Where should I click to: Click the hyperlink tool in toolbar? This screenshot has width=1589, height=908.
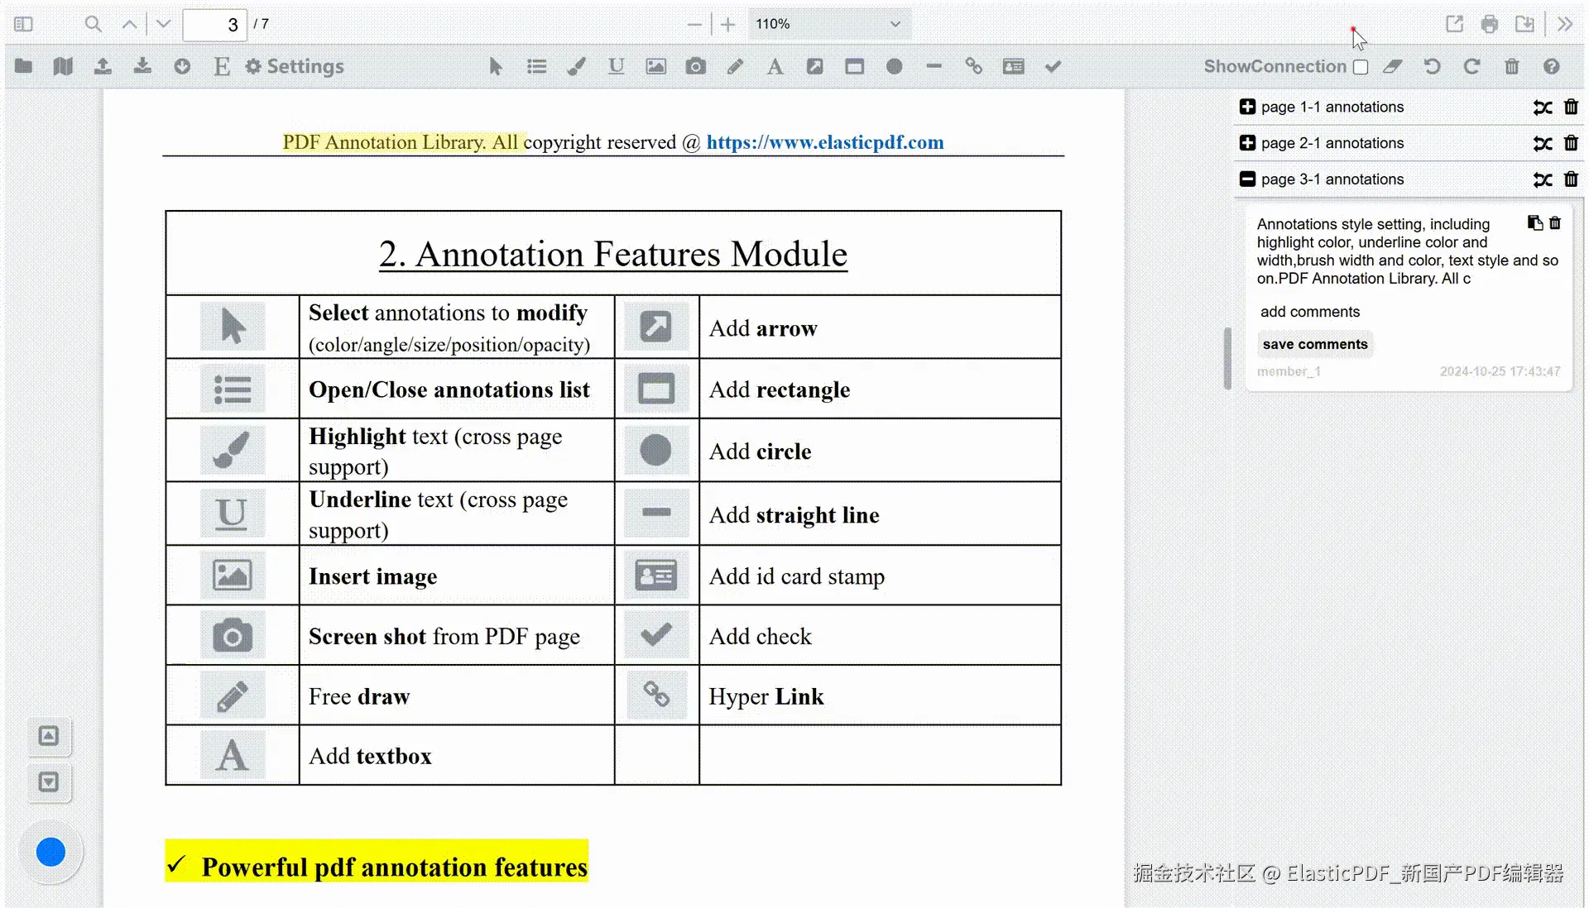point(973,66)
